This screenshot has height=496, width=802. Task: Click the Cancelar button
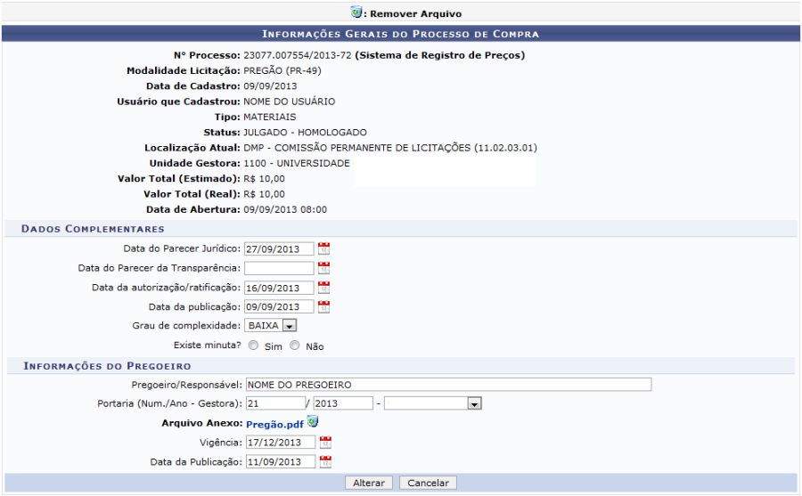coord(428,483)
